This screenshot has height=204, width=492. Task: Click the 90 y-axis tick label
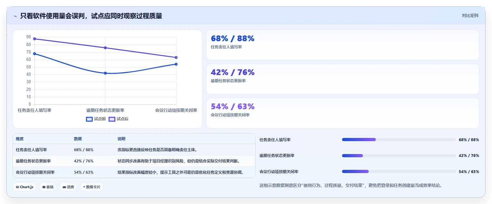tap(29, 37)
